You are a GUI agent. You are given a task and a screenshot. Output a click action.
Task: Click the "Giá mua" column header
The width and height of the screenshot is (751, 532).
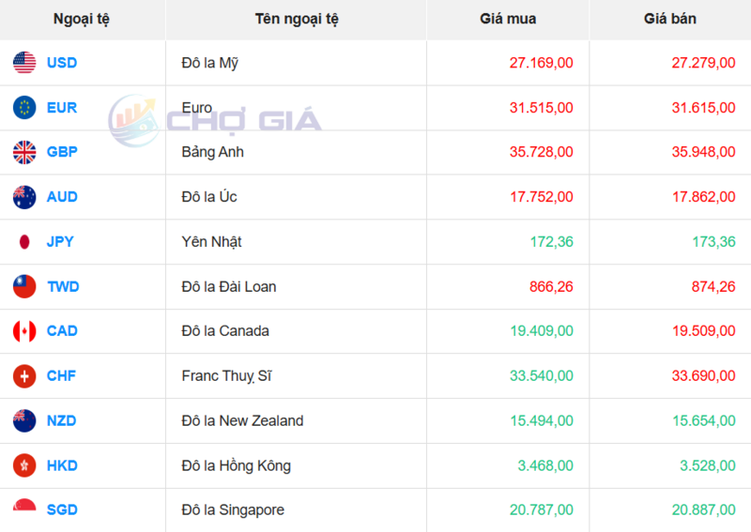508,19
